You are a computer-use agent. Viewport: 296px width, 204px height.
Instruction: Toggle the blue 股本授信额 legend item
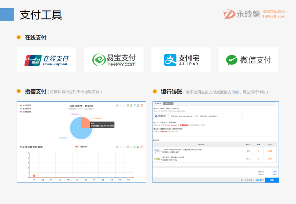[x=25, y=108]
